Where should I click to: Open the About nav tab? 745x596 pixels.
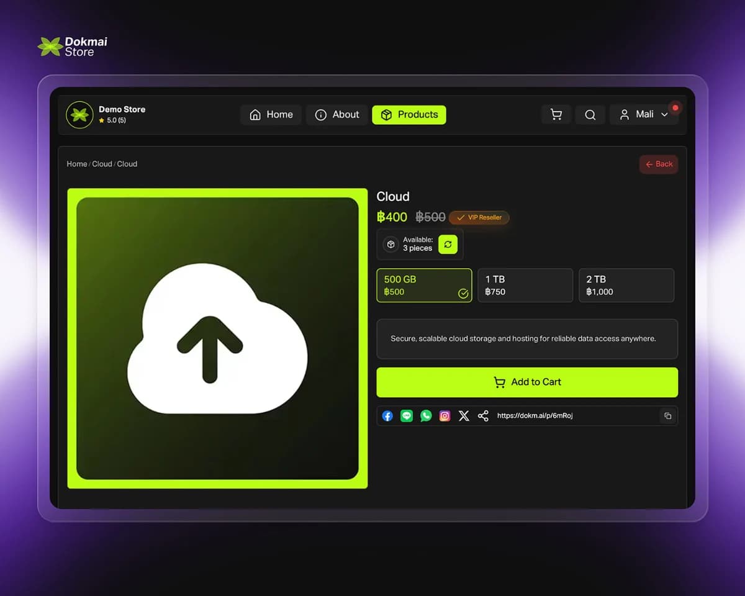(337, 115)
